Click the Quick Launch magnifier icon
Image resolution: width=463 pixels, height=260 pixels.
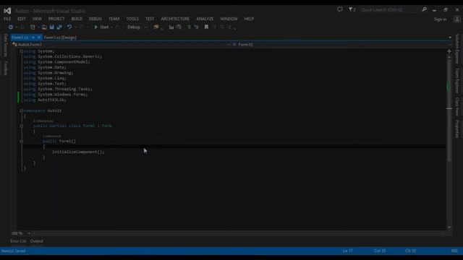point(425,9)
